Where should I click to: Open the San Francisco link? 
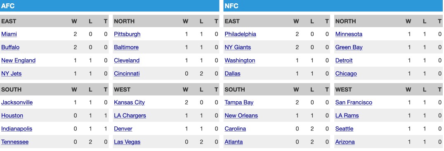[354, 102]
